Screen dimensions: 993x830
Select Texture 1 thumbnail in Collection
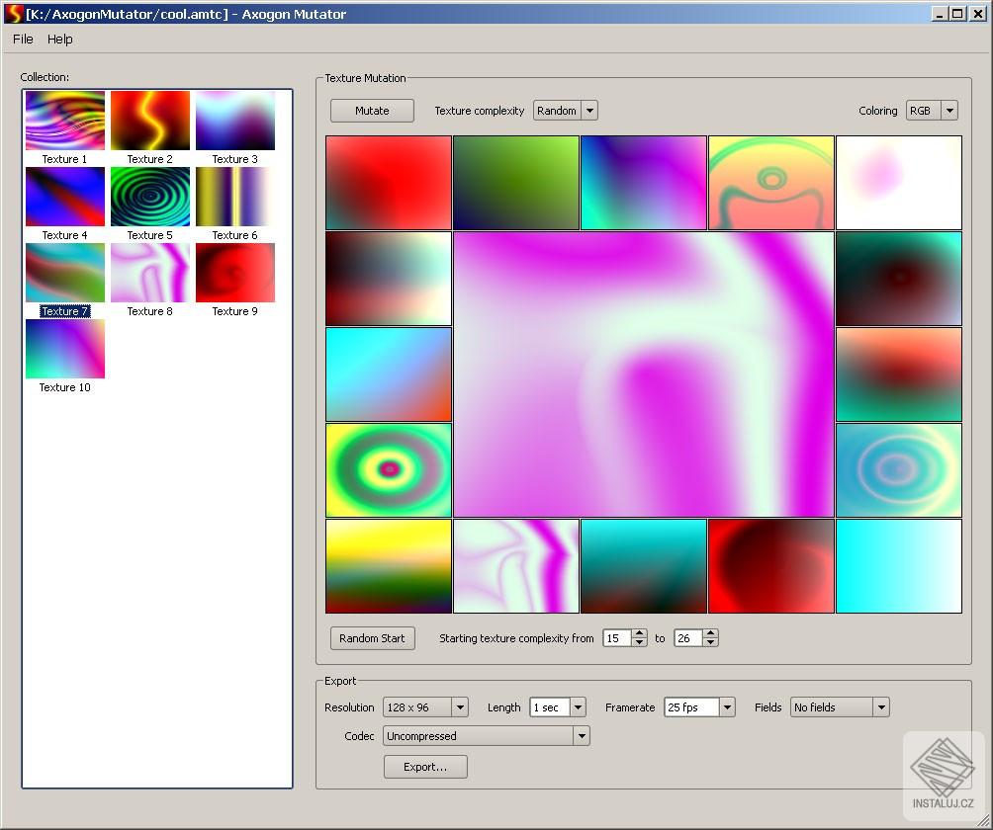point(65,121)
